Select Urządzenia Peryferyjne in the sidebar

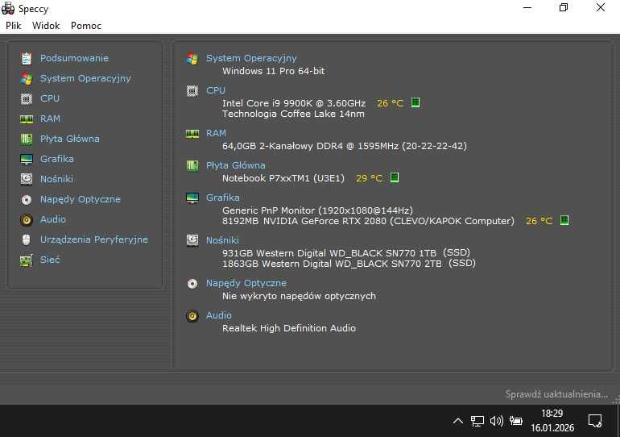click(94, 240)
